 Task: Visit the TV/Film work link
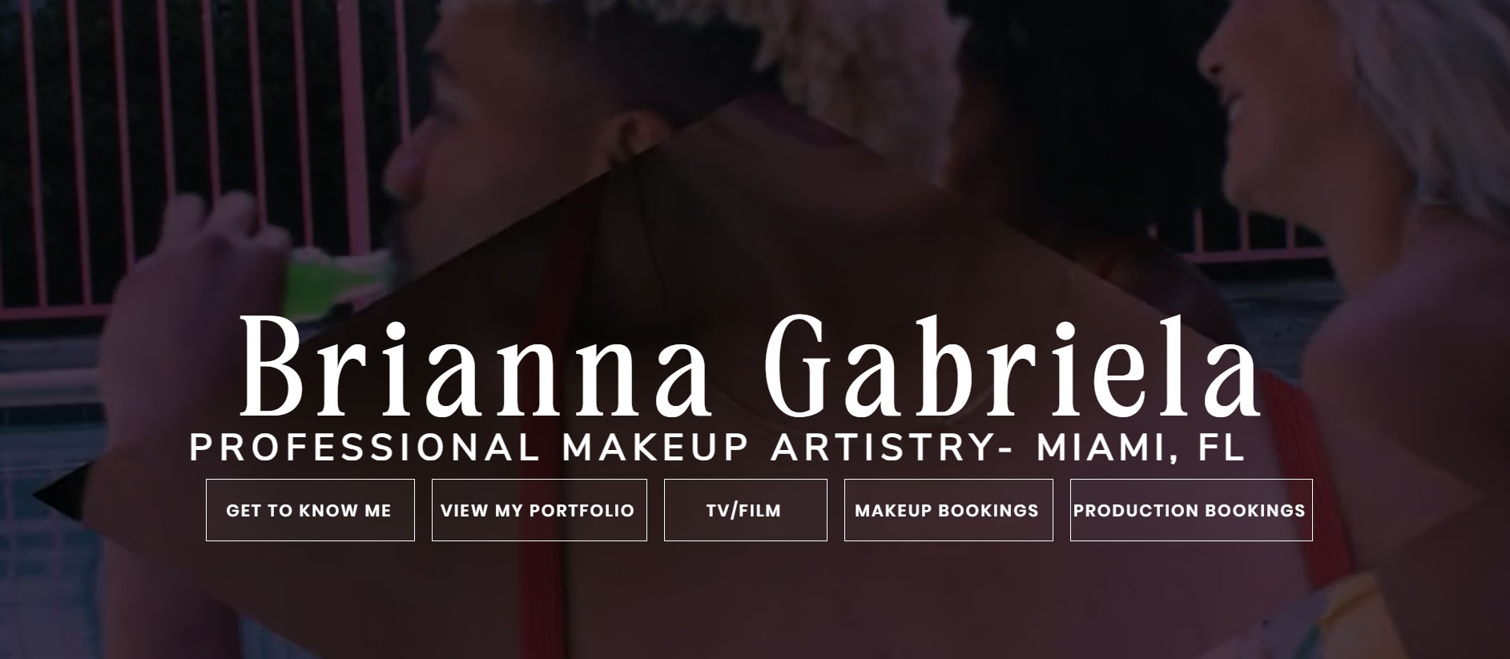click(x=745, y=510)
